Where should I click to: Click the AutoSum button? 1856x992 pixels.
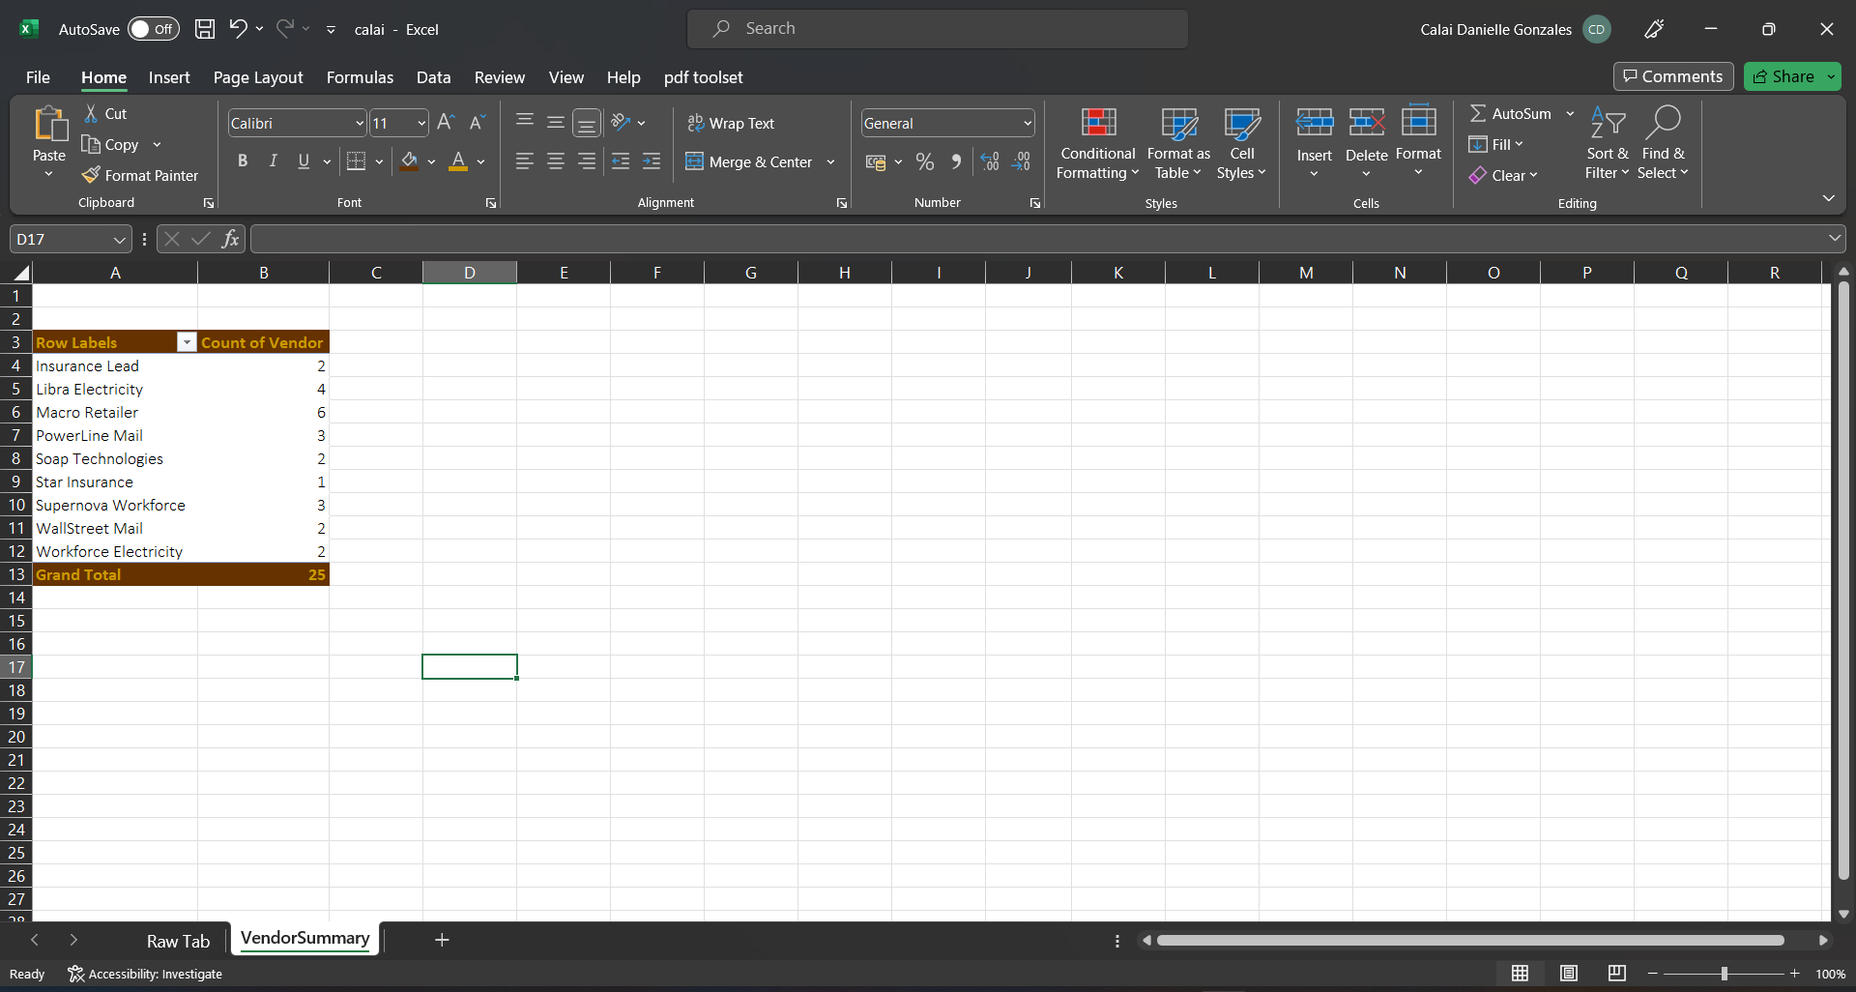pyautogui.click(x=1510, y=113)
